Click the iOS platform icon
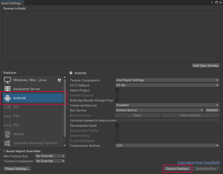Screen dimensions: 223x174 (x=8, y=107)
